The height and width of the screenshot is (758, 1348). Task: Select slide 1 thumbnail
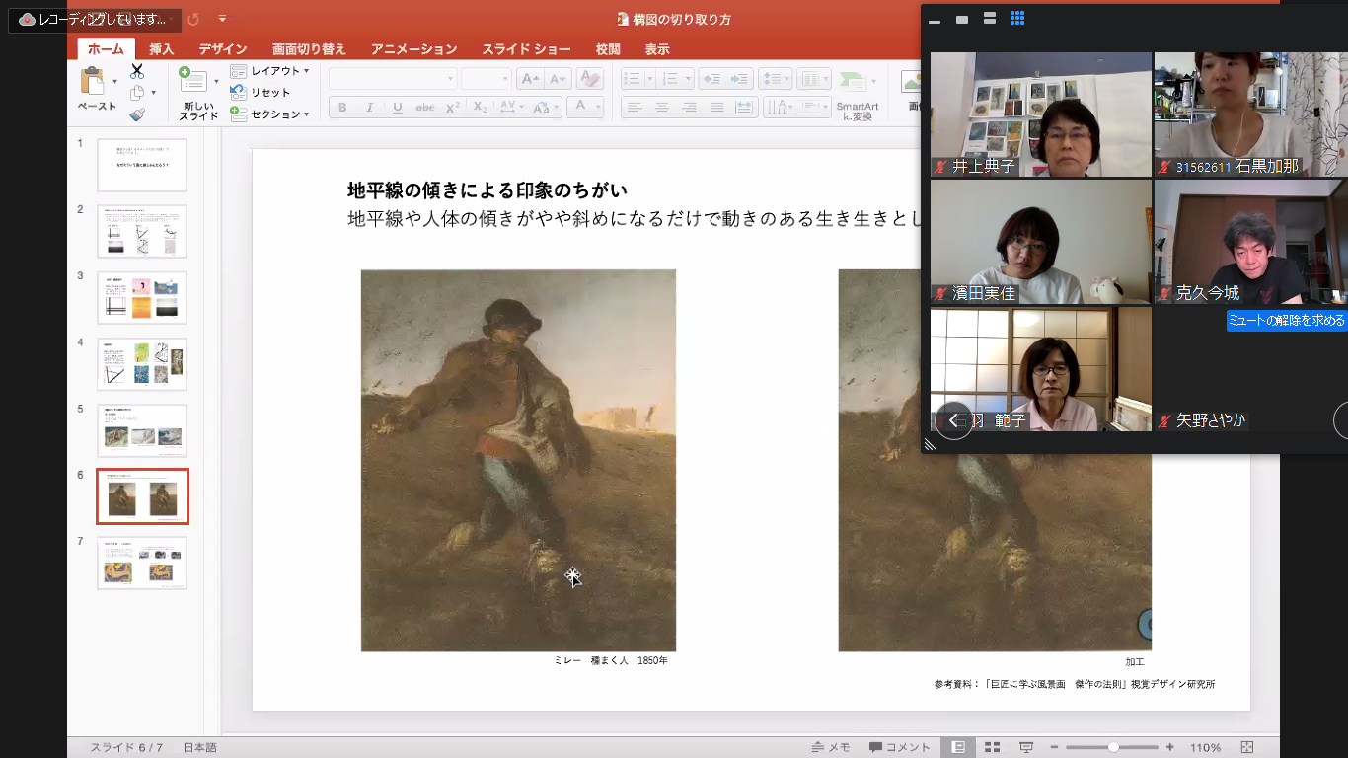(142, 164)
